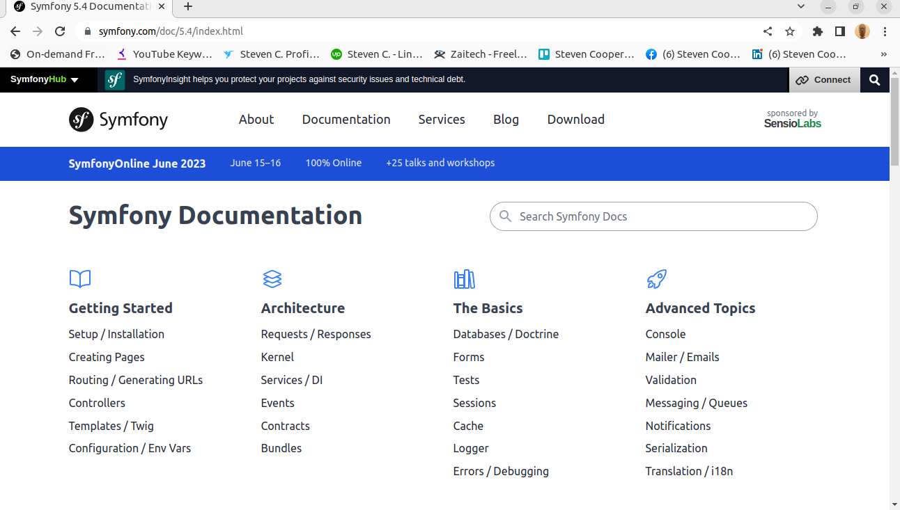Open Configuration / Env Vars
The image size is (900, 510).
click(130, 448)
